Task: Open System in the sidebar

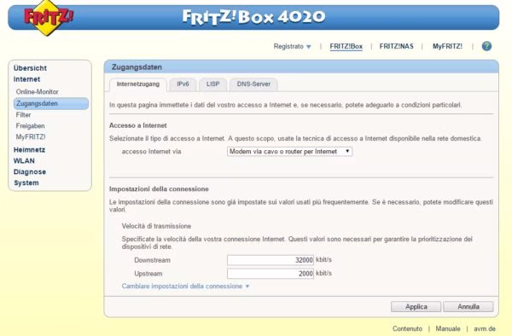Action: (26, 183)
